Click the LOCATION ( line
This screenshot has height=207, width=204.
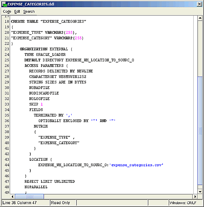pyautogui.click(x=40, y=159)
